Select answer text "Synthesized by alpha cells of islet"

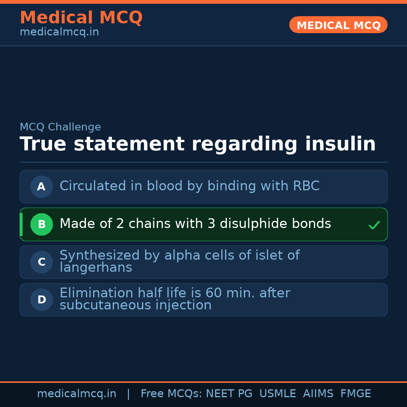[x=179, y=256]
